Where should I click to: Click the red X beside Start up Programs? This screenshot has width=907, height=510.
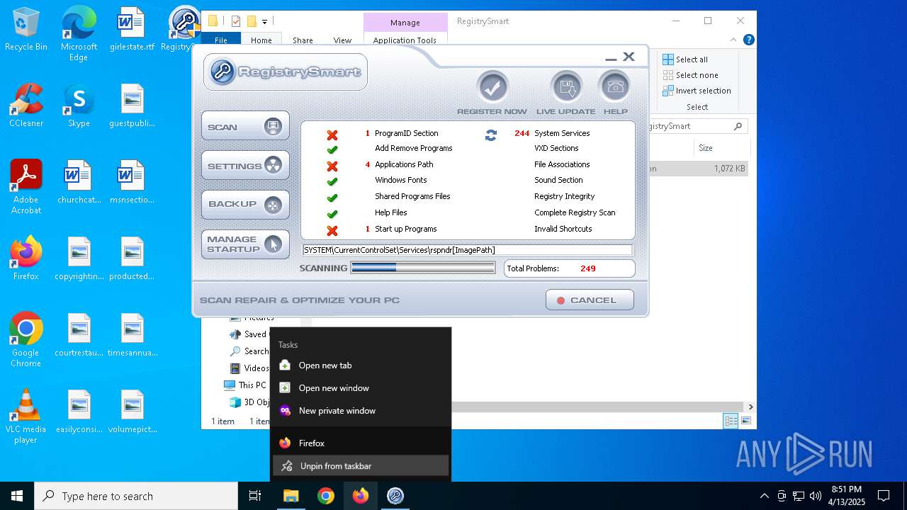click(332, 230)
